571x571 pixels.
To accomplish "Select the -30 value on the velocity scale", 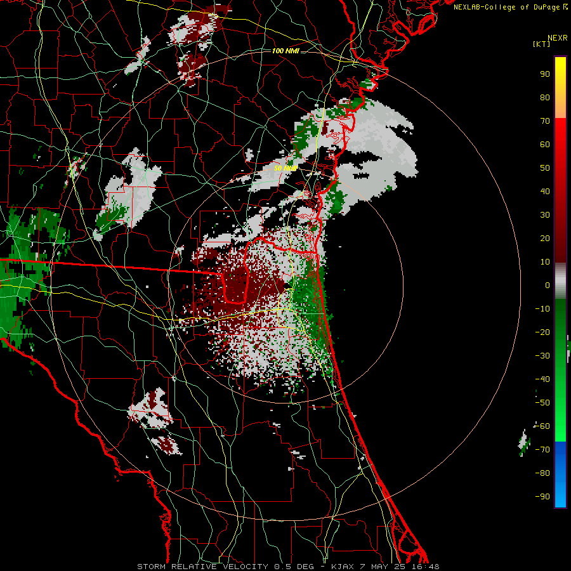I will click(542, 356).
